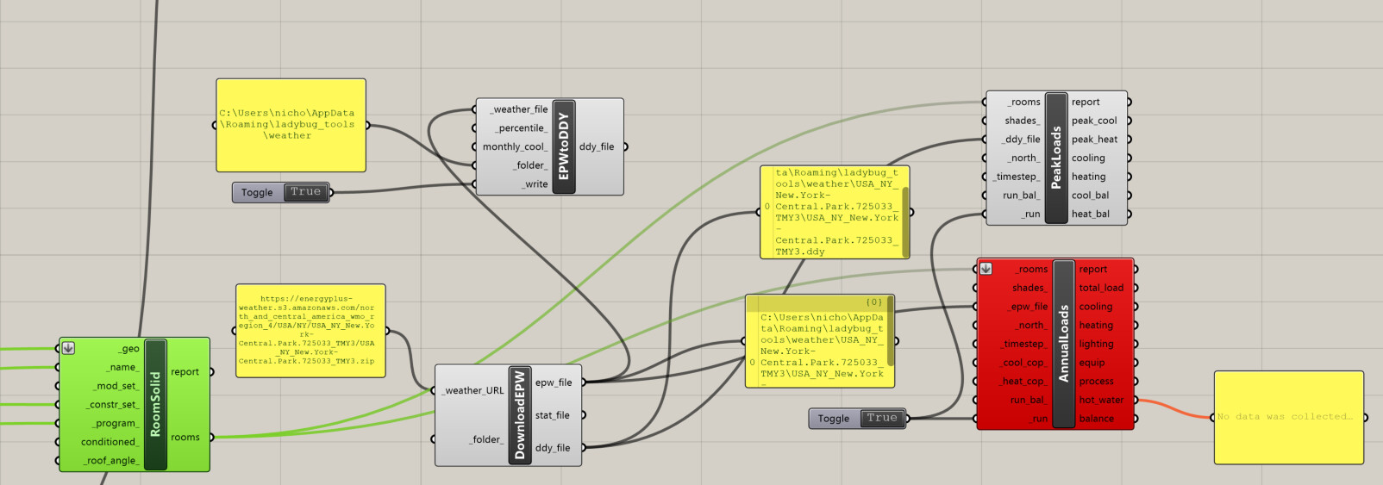Select the DownloadEPW component name bar
This screenshot has height=485, width=1383.
pos(520,414)
